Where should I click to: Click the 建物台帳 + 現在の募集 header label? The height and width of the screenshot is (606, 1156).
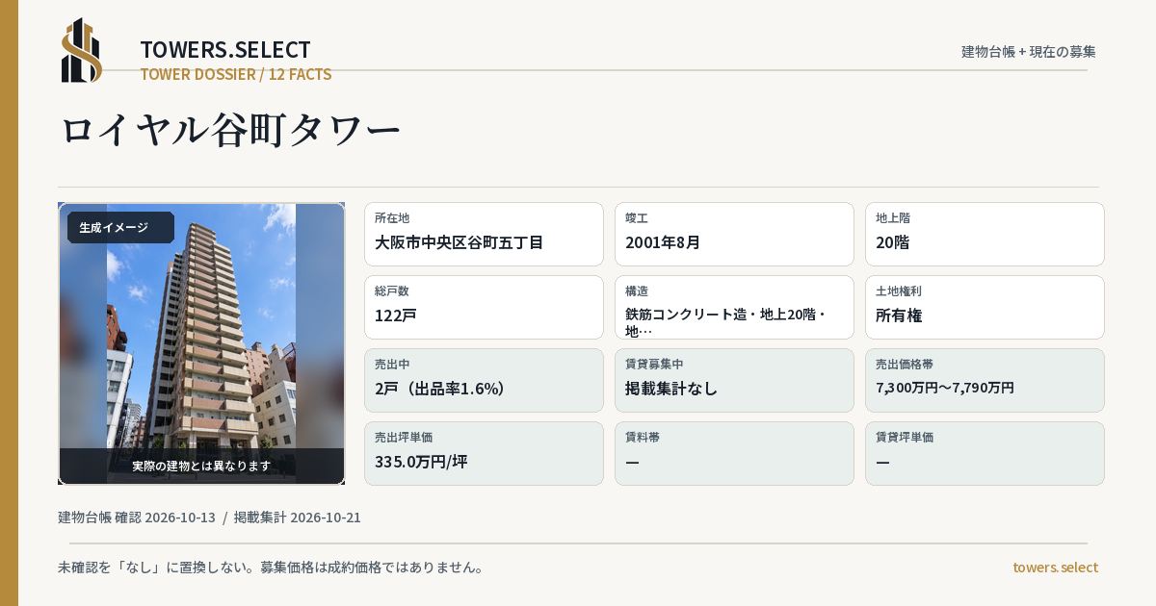1029,52
